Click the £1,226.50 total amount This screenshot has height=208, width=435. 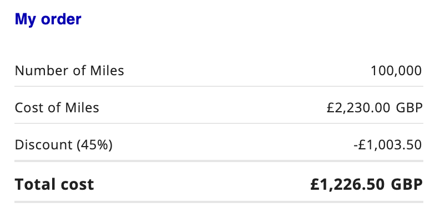(x=347, y=185)
